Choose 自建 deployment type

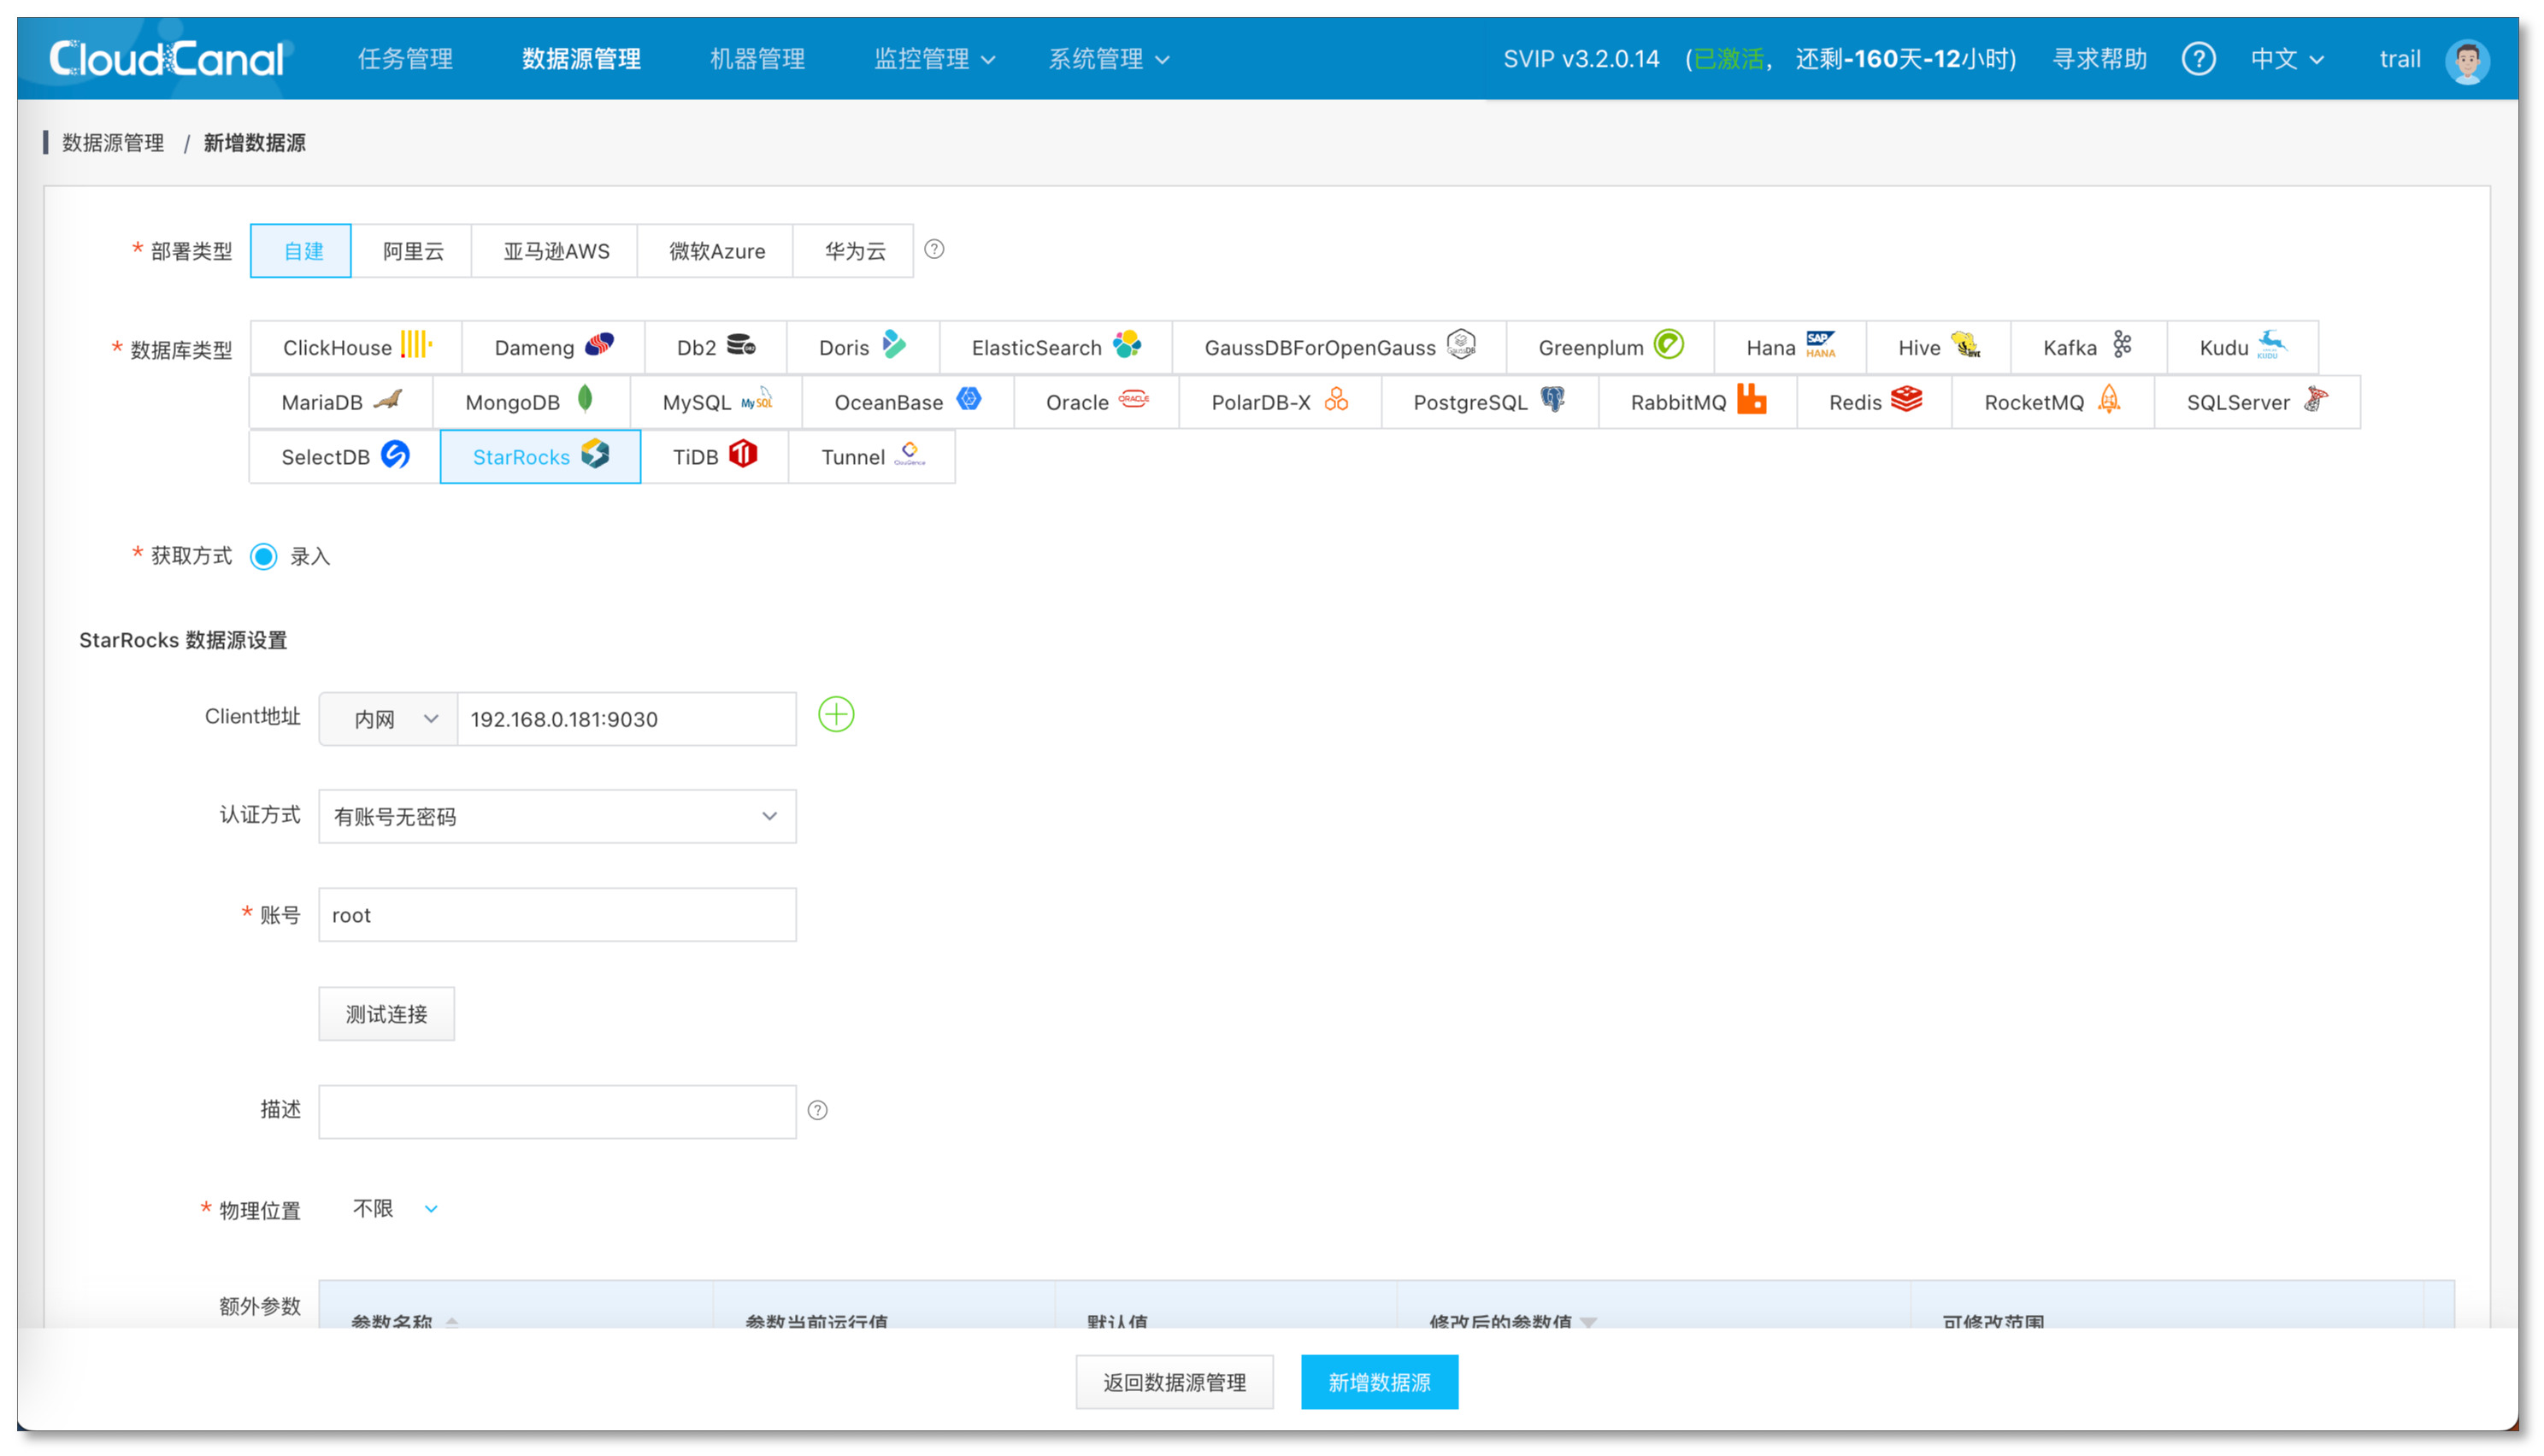[300, 250]
